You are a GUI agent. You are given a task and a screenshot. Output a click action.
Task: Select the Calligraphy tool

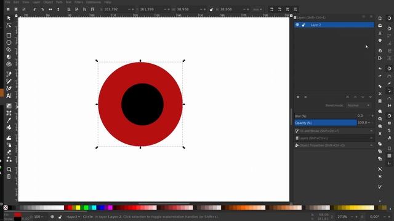9,88
